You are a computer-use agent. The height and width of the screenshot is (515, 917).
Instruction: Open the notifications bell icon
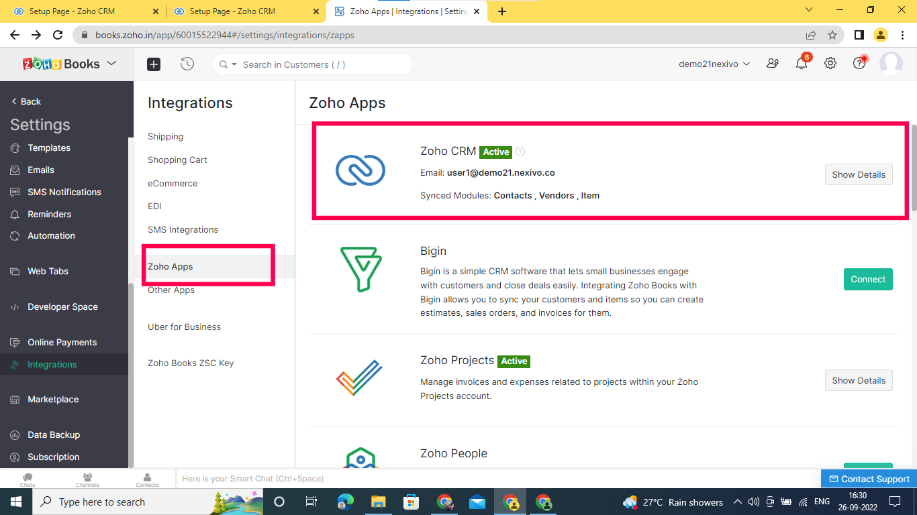tap(802, 64)
